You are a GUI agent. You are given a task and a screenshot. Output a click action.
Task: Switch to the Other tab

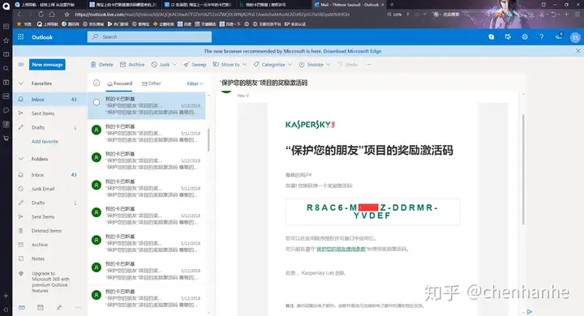pyautogui.click(x=152, y=83)
